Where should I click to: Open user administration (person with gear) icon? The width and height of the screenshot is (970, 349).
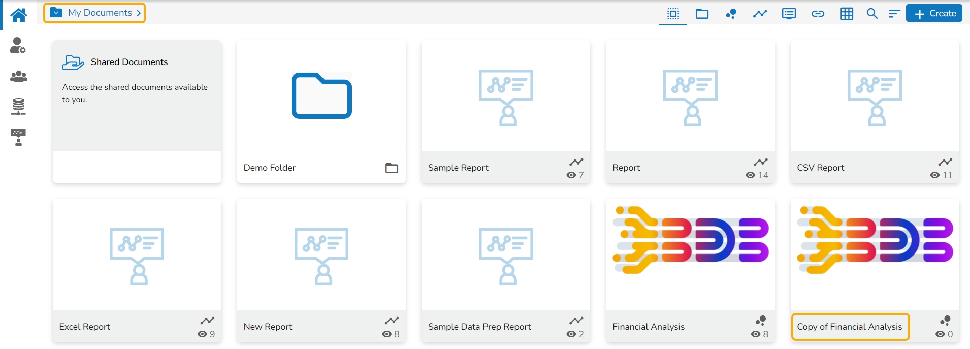(18, 46)
